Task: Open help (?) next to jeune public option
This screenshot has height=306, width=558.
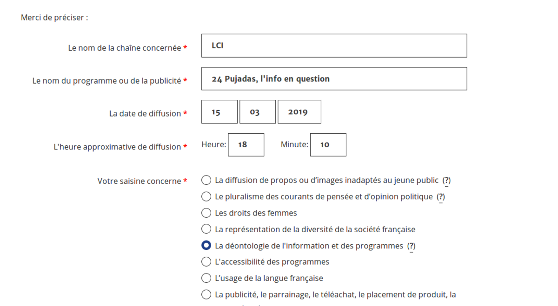Action: 446,180
